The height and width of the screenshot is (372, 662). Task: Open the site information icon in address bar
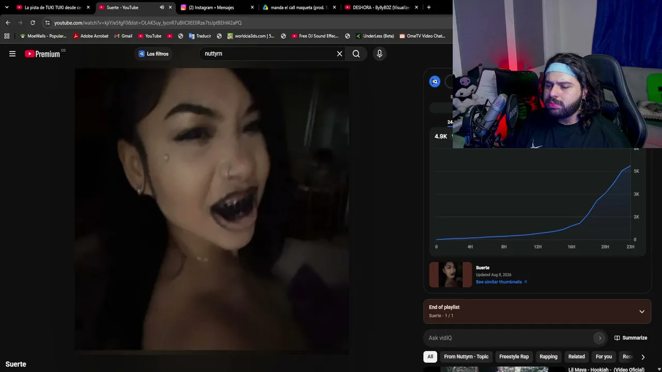(48, 23)
